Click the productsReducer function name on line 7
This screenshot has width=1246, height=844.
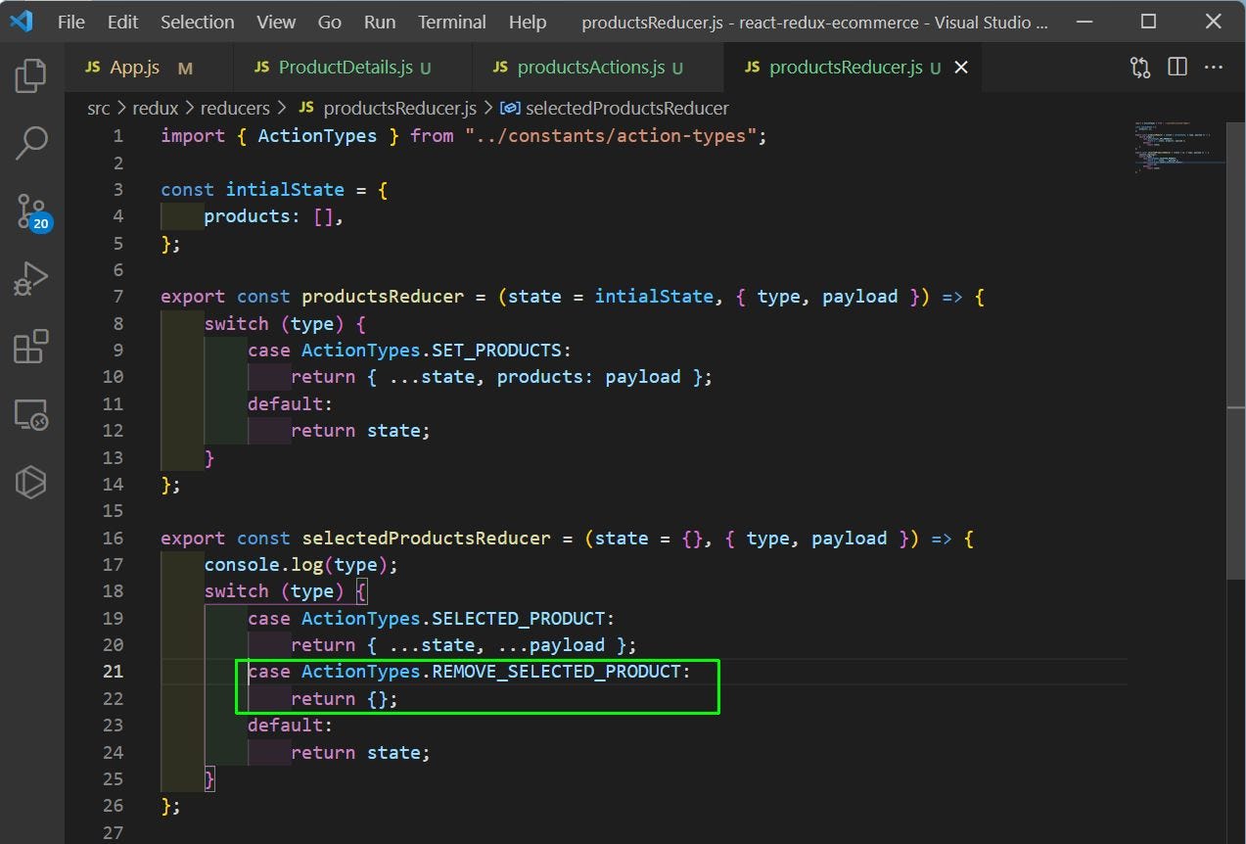[382, 297]
